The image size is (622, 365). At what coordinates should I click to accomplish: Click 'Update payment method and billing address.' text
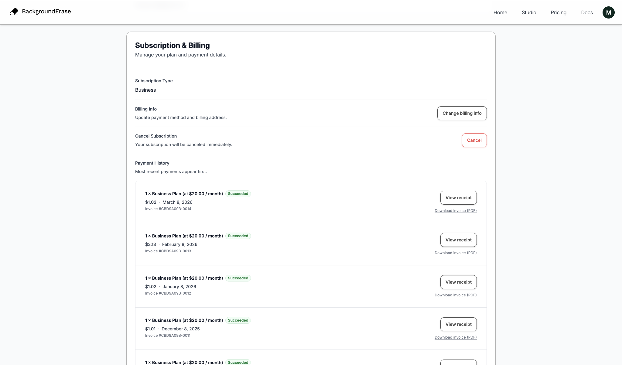pos(181,118)
